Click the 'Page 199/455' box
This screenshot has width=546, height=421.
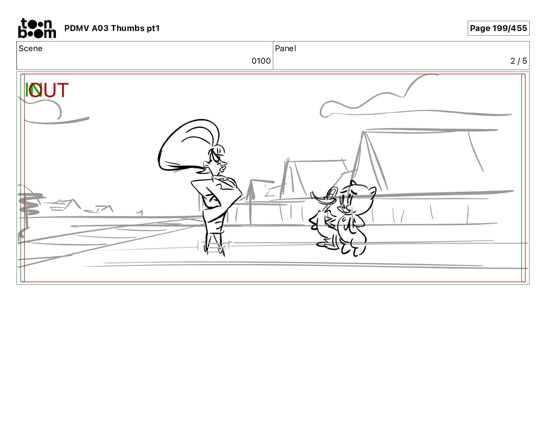[x=498, y=28]
